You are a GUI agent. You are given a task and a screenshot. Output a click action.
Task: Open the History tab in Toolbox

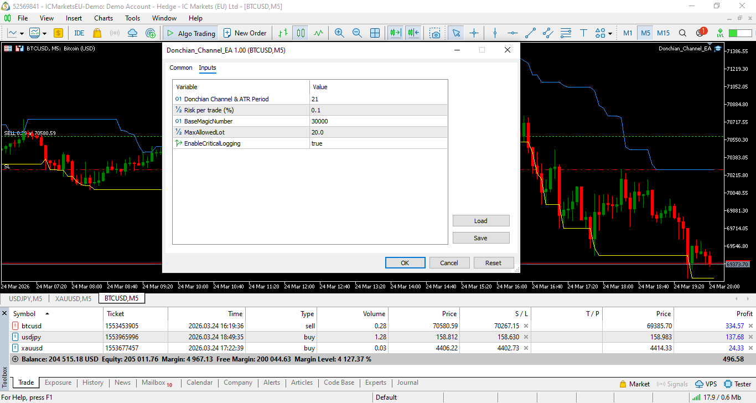point(93,383)
